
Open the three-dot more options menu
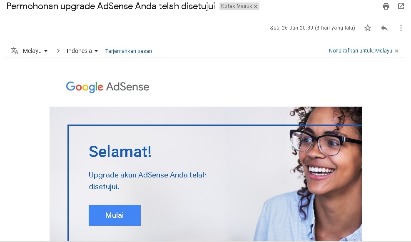401,28
